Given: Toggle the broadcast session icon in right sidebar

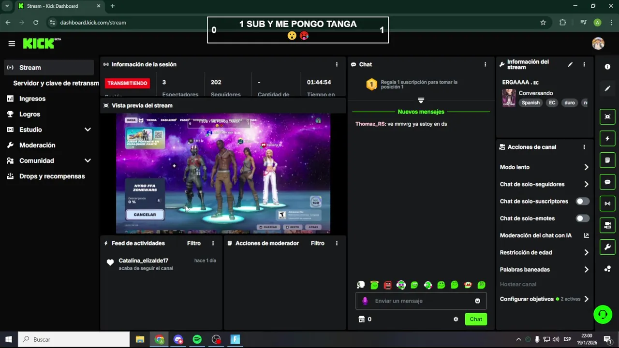Looking at the screenshot, I should [x=607, y=203].
